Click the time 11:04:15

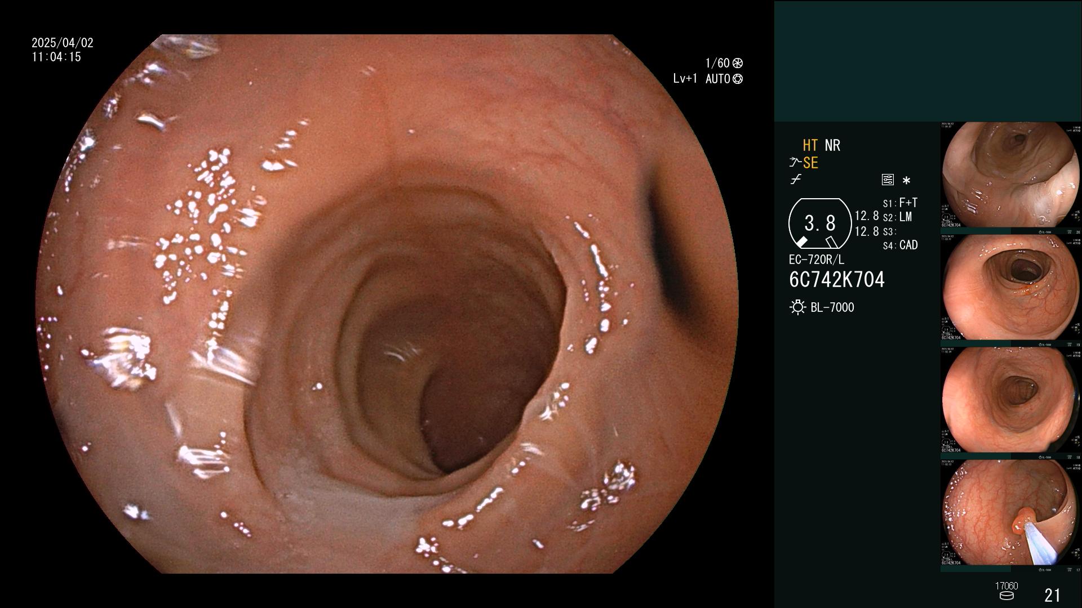(56, 57)
